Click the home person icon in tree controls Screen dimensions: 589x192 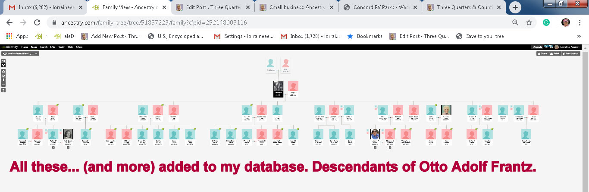pos(3,71)
